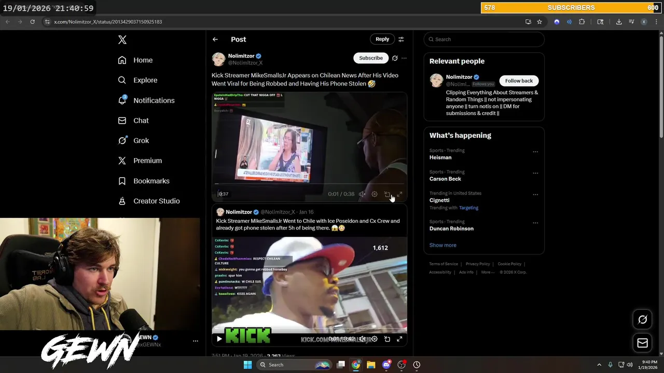664x373 pixels.
Task: Open Bookmarks in the sidebar
Action: point(144,181)
